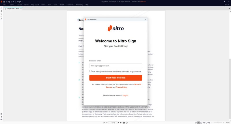Click the next view round icon in status bar
The width and height of the screenshot is (231, 124).
[126, 123]
